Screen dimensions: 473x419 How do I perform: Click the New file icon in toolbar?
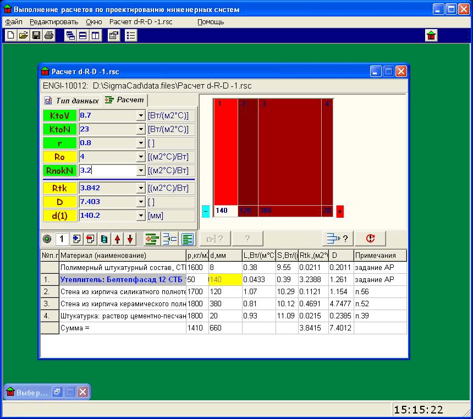coord(11,36)
